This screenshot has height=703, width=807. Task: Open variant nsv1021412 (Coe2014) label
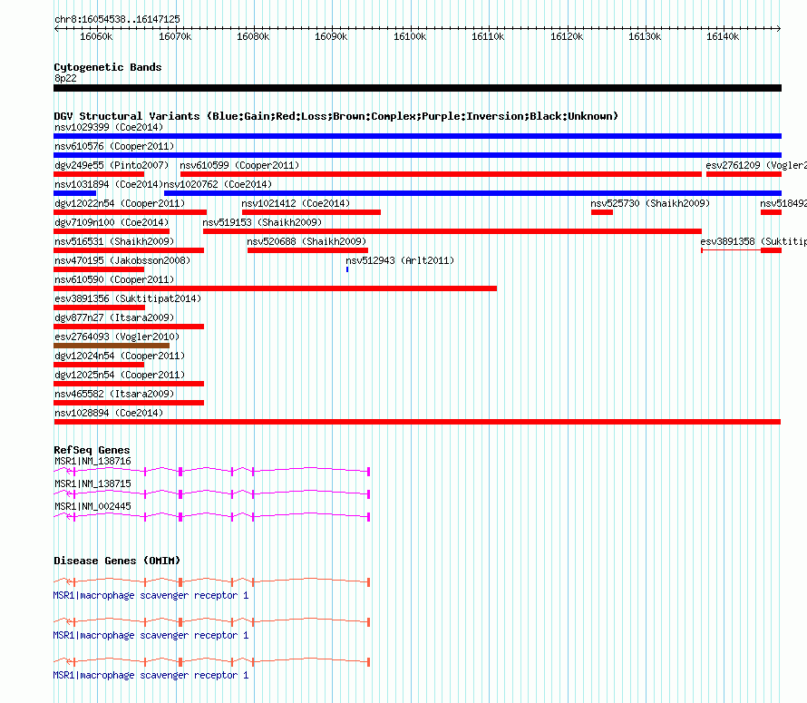(x=296, y=203)
